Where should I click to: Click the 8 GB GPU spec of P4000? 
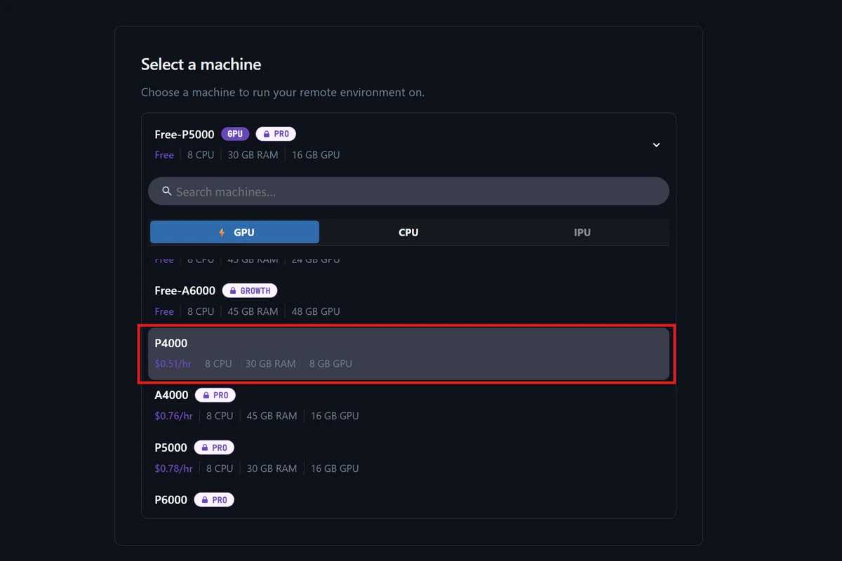click(330, 363)
